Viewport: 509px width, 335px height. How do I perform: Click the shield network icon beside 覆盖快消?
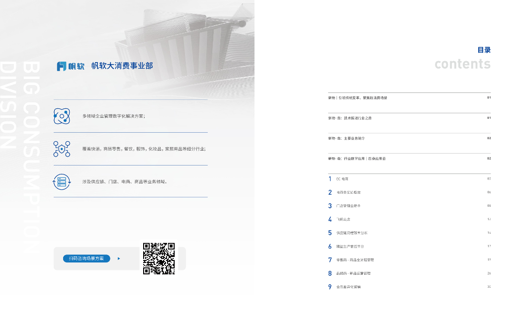coord(62,149)
